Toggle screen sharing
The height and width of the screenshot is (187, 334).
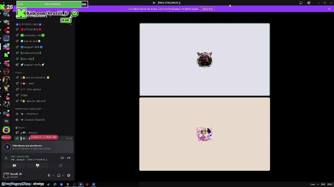tap(38, 165)
